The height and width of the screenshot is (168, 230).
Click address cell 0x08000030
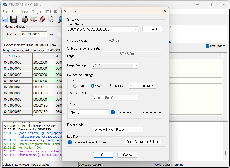point(18,81)
